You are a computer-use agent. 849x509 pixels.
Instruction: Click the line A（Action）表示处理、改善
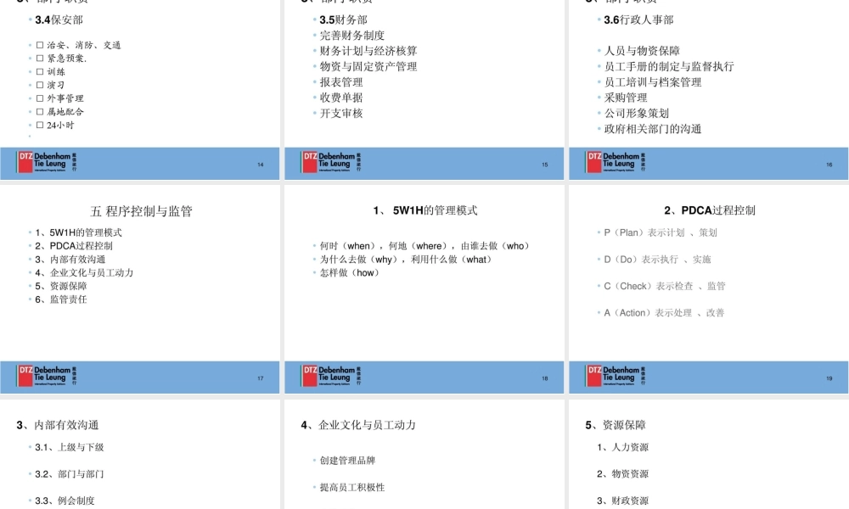(x=664, y=313)
